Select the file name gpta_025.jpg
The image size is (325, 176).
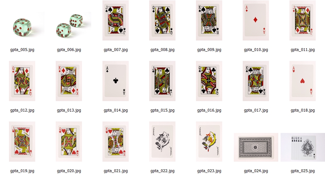(x=303, y=171)
